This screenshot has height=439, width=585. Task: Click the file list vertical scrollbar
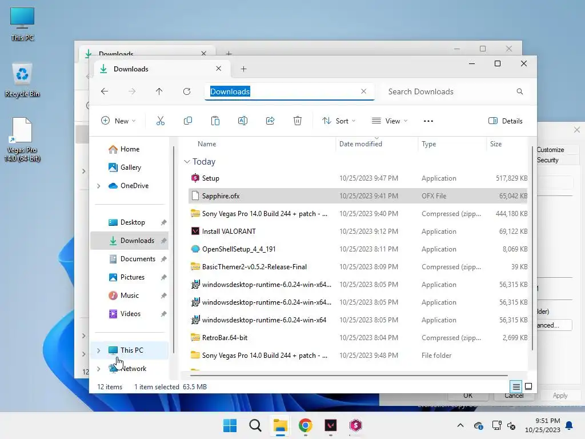[532, 248]
